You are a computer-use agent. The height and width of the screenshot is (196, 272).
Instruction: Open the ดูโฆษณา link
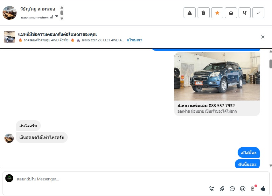(x=135, y=40)
